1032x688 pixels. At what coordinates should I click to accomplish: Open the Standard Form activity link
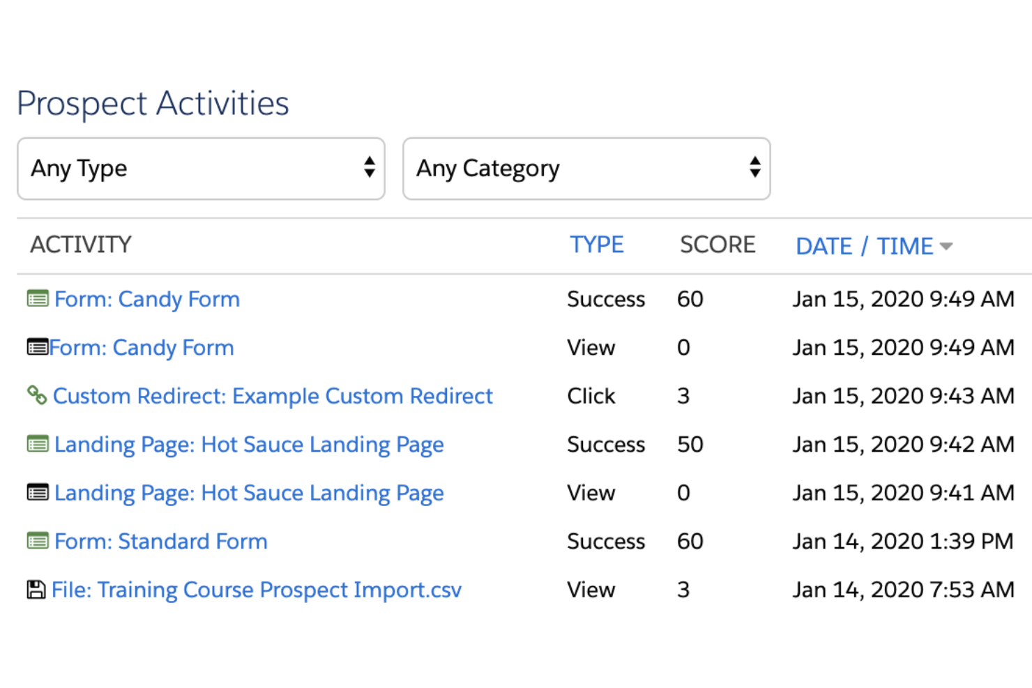tap(160, 541)
